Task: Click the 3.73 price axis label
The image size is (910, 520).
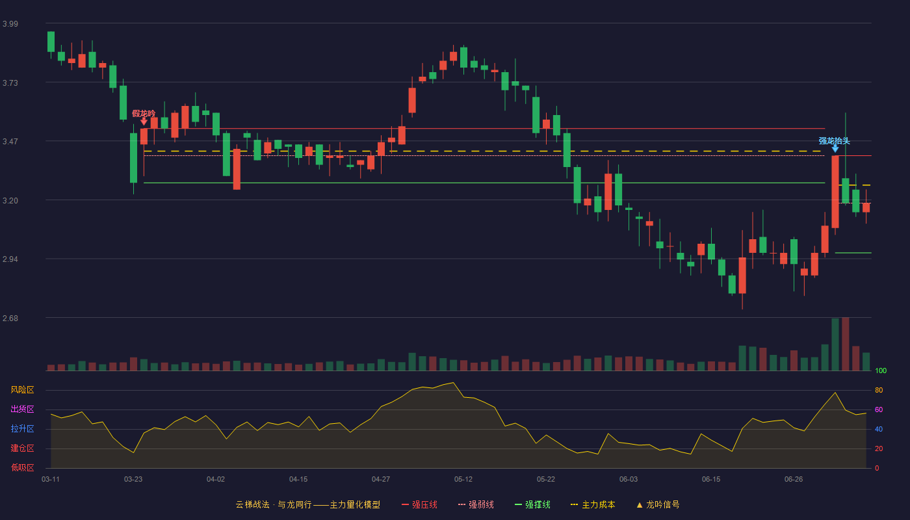Action: pyautogui.click(x=10, y=83)
